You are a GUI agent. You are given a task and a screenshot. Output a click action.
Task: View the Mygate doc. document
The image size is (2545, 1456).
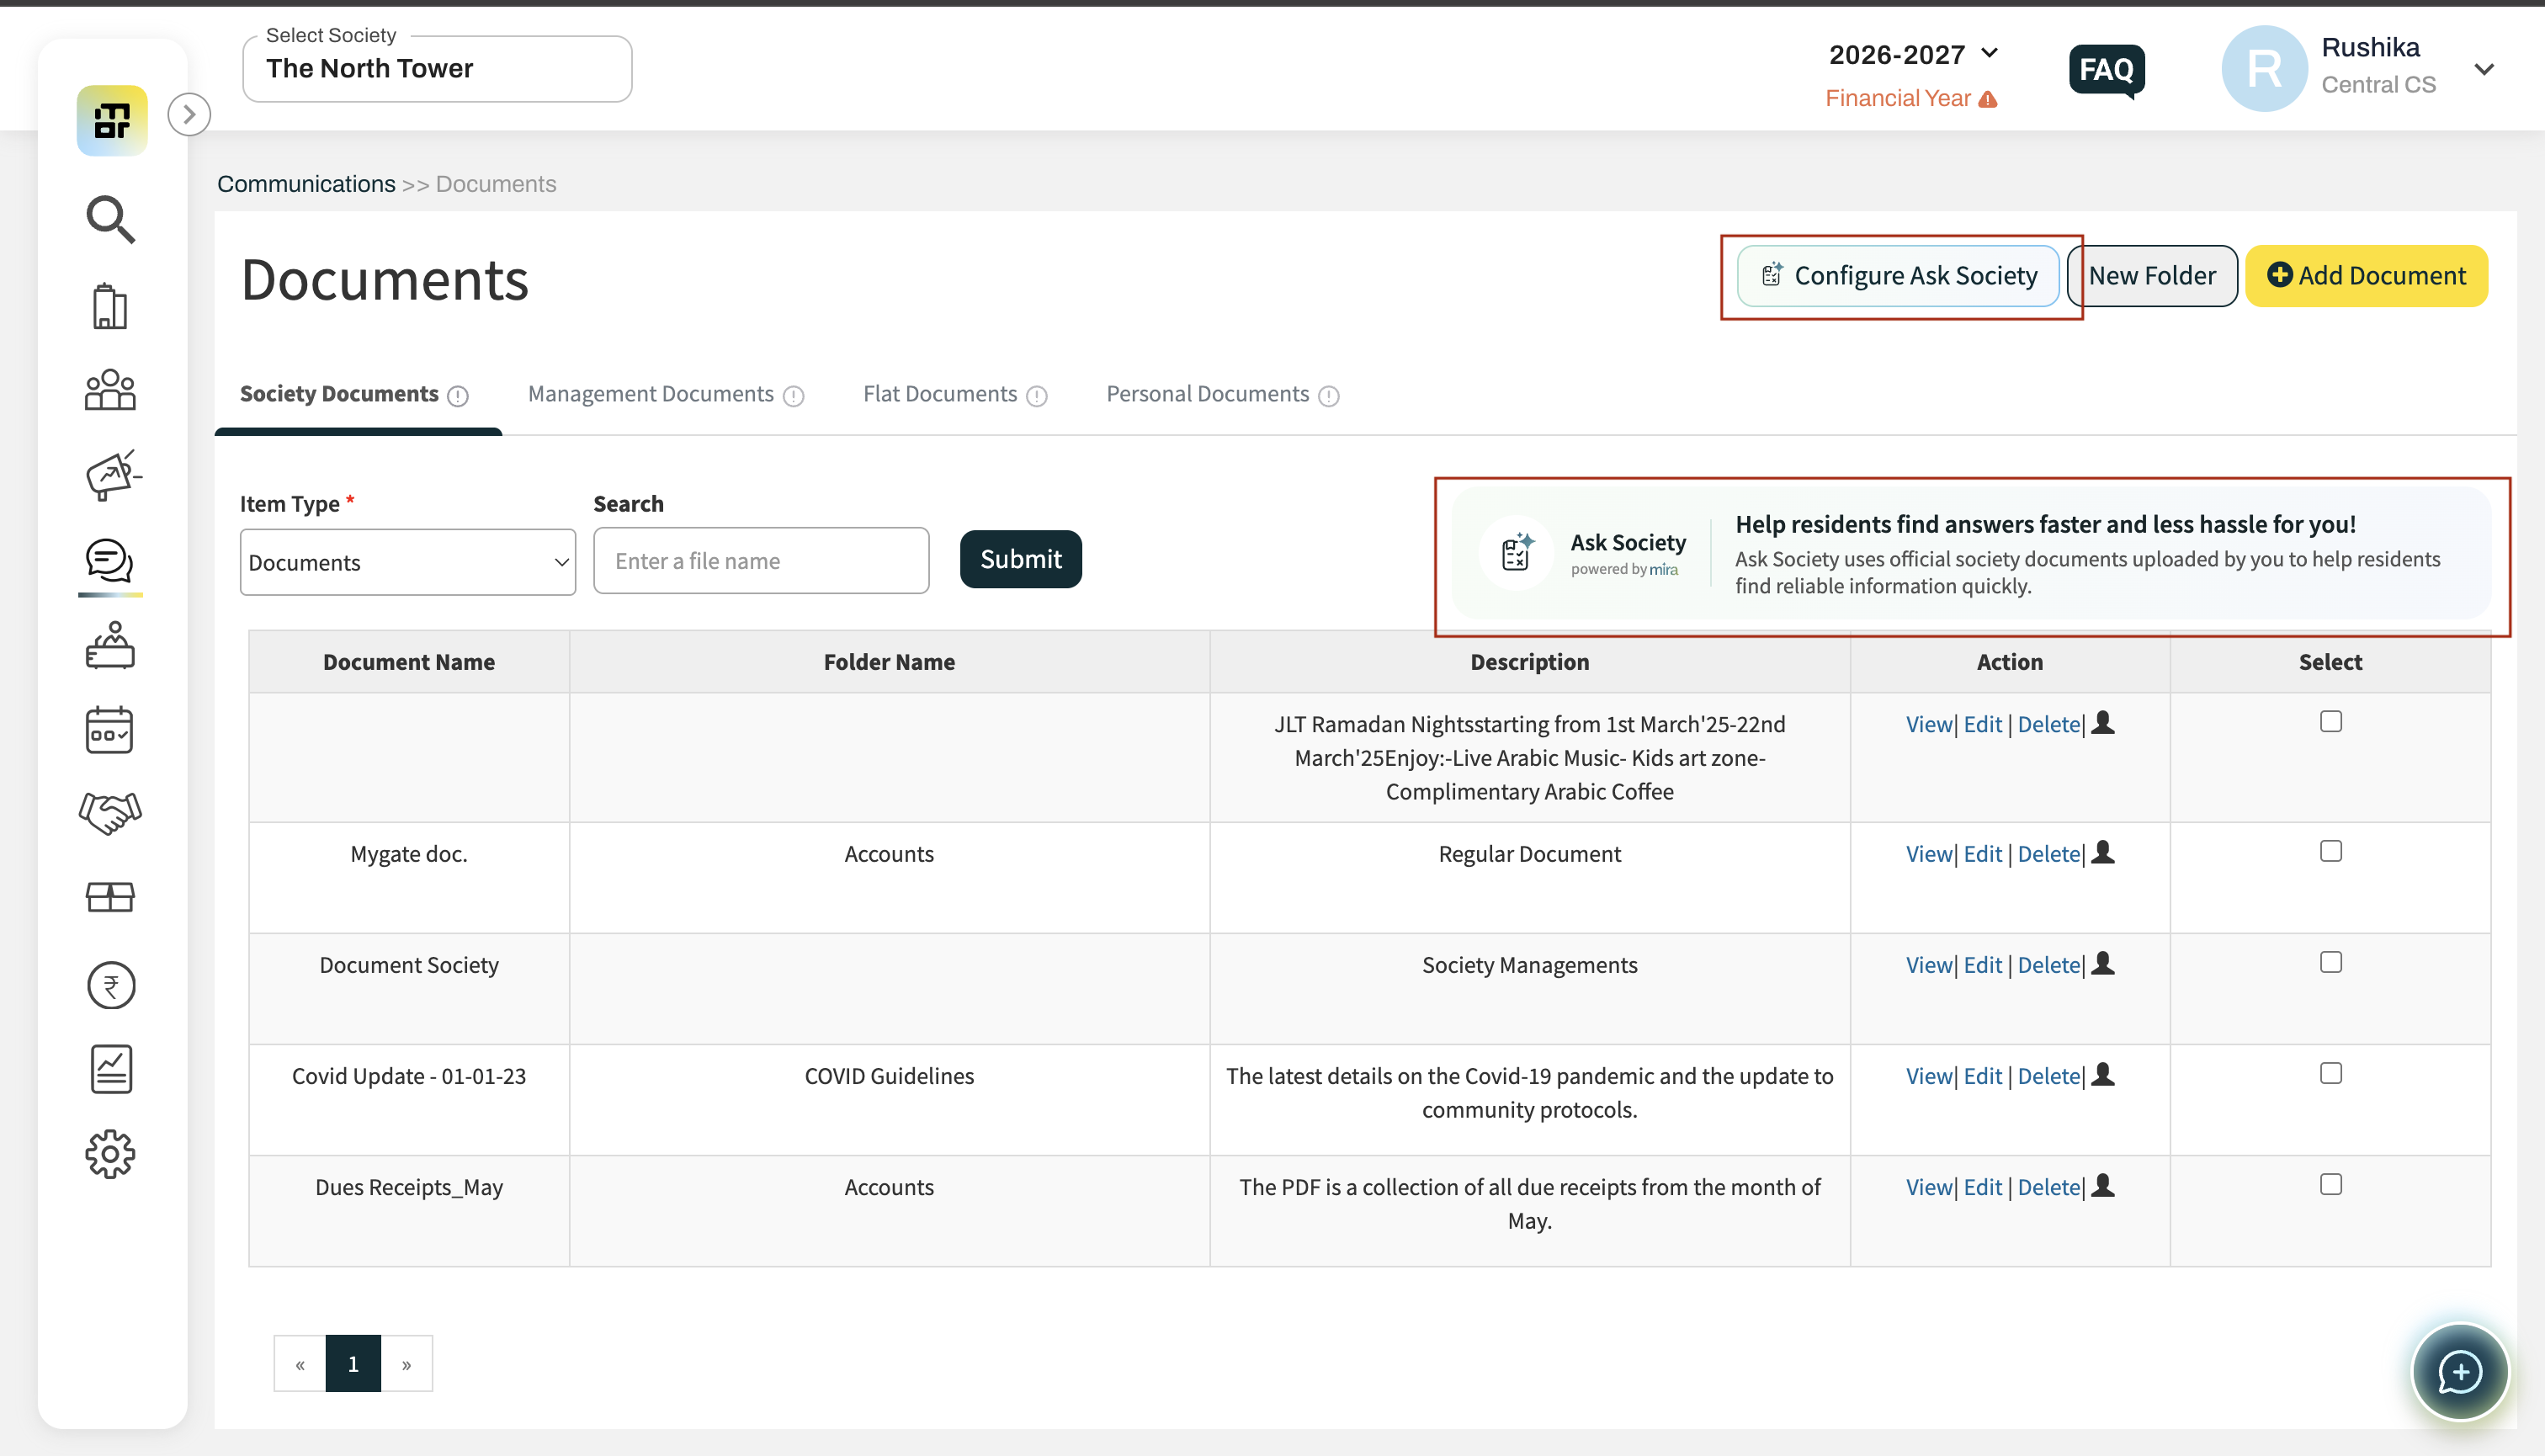pyautogui.click(x=1928, y=854)
